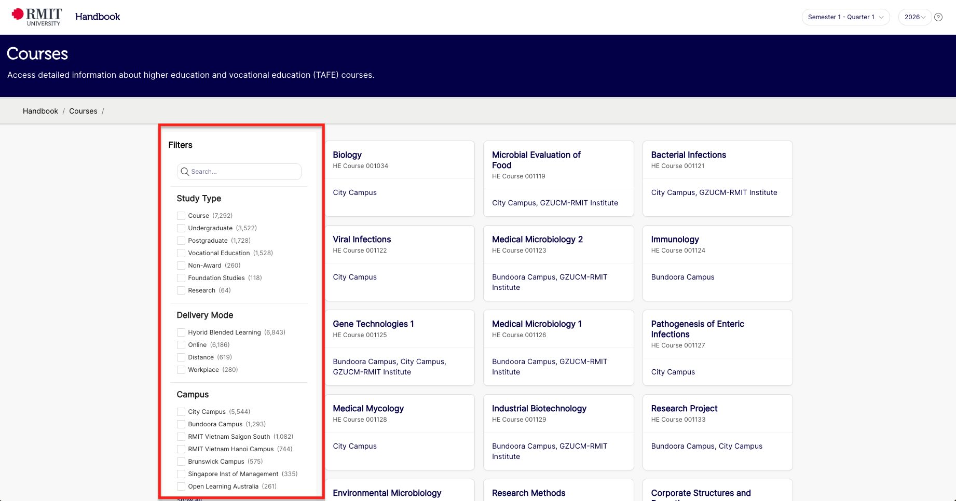This screenshot has width=956, height=501.
Task: Click the magnifier icon in the filter search
Action: (185, 172)
